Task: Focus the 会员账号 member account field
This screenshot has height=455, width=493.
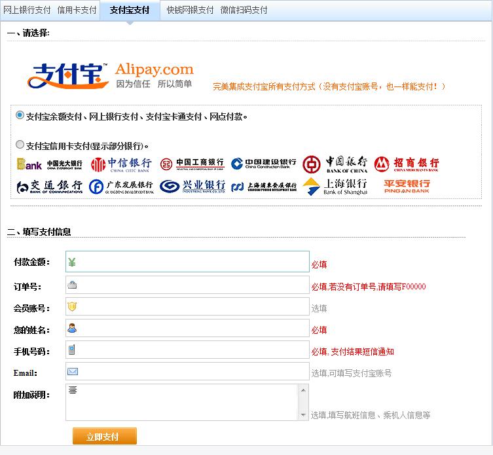Action: 187,306
